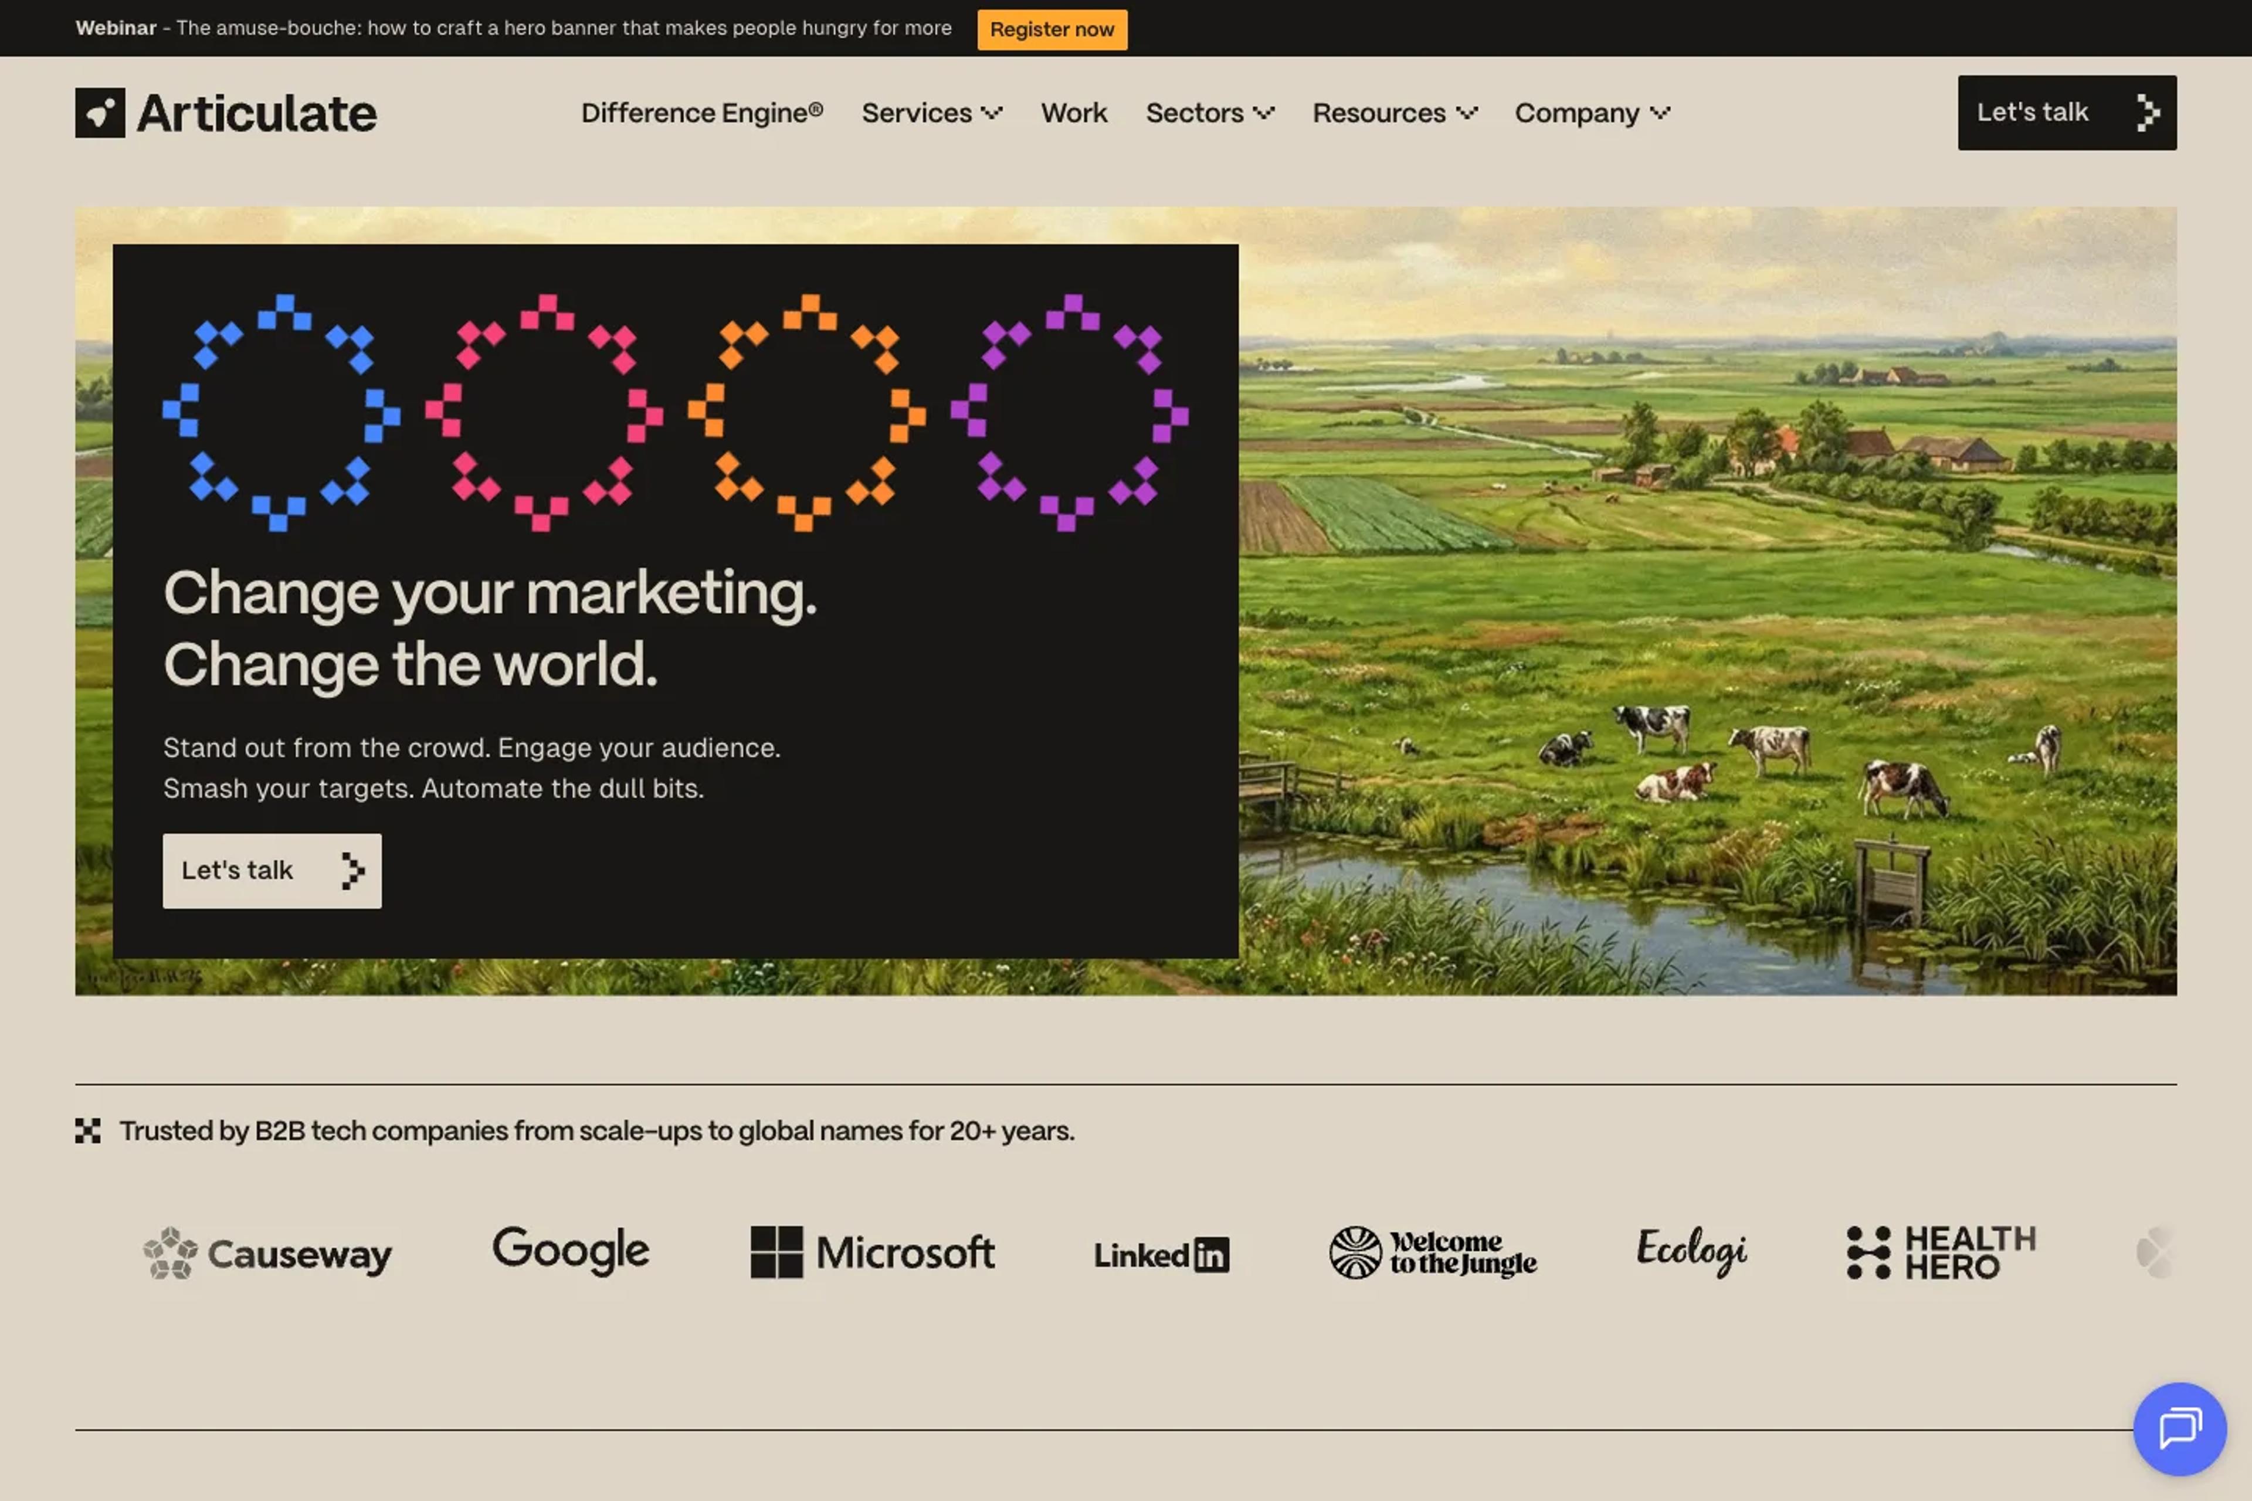
Task: Click the pink pixel circle graphic
Action: click(544, 413)
